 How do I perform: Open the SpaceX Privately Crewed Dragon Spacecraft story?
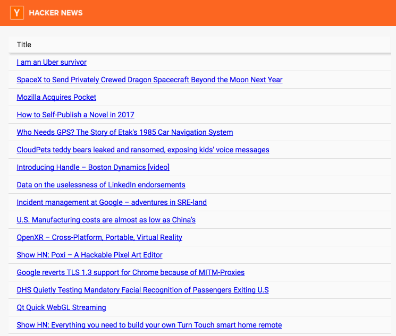coord(149,80)
